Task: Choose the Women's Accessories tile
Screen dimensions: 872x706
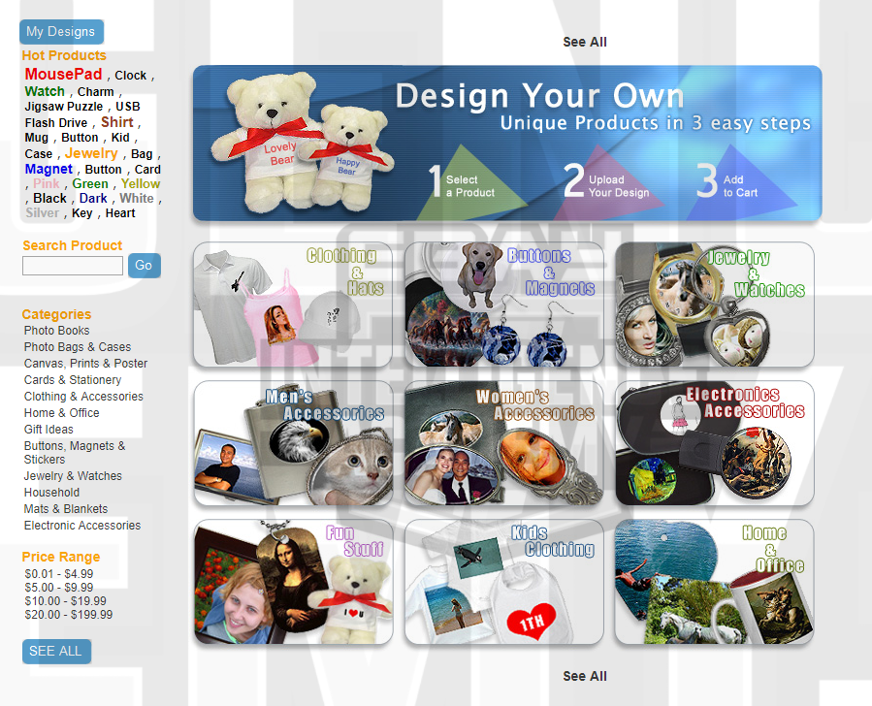Action: click(x=503, y=443)
